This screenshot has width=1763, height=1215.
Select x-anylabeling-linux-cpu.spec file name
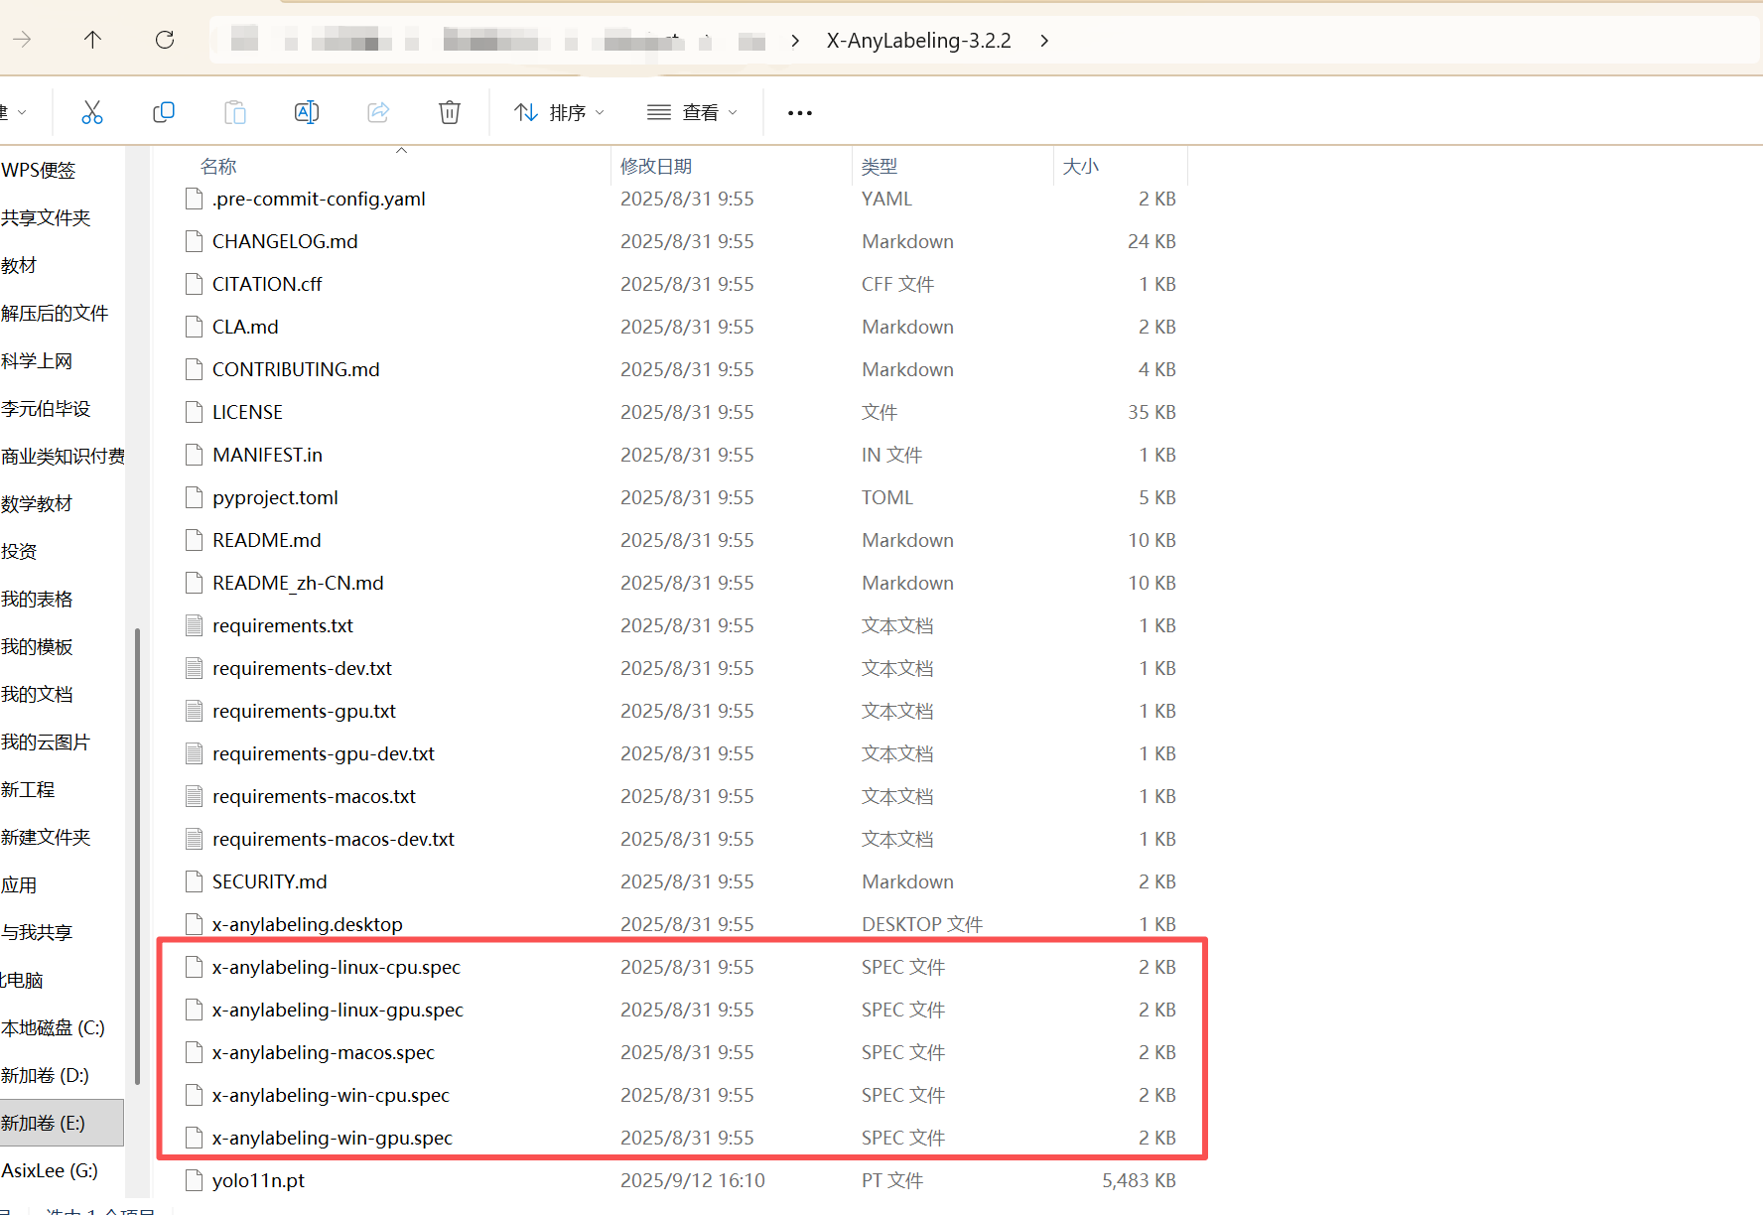click(337, 968)
